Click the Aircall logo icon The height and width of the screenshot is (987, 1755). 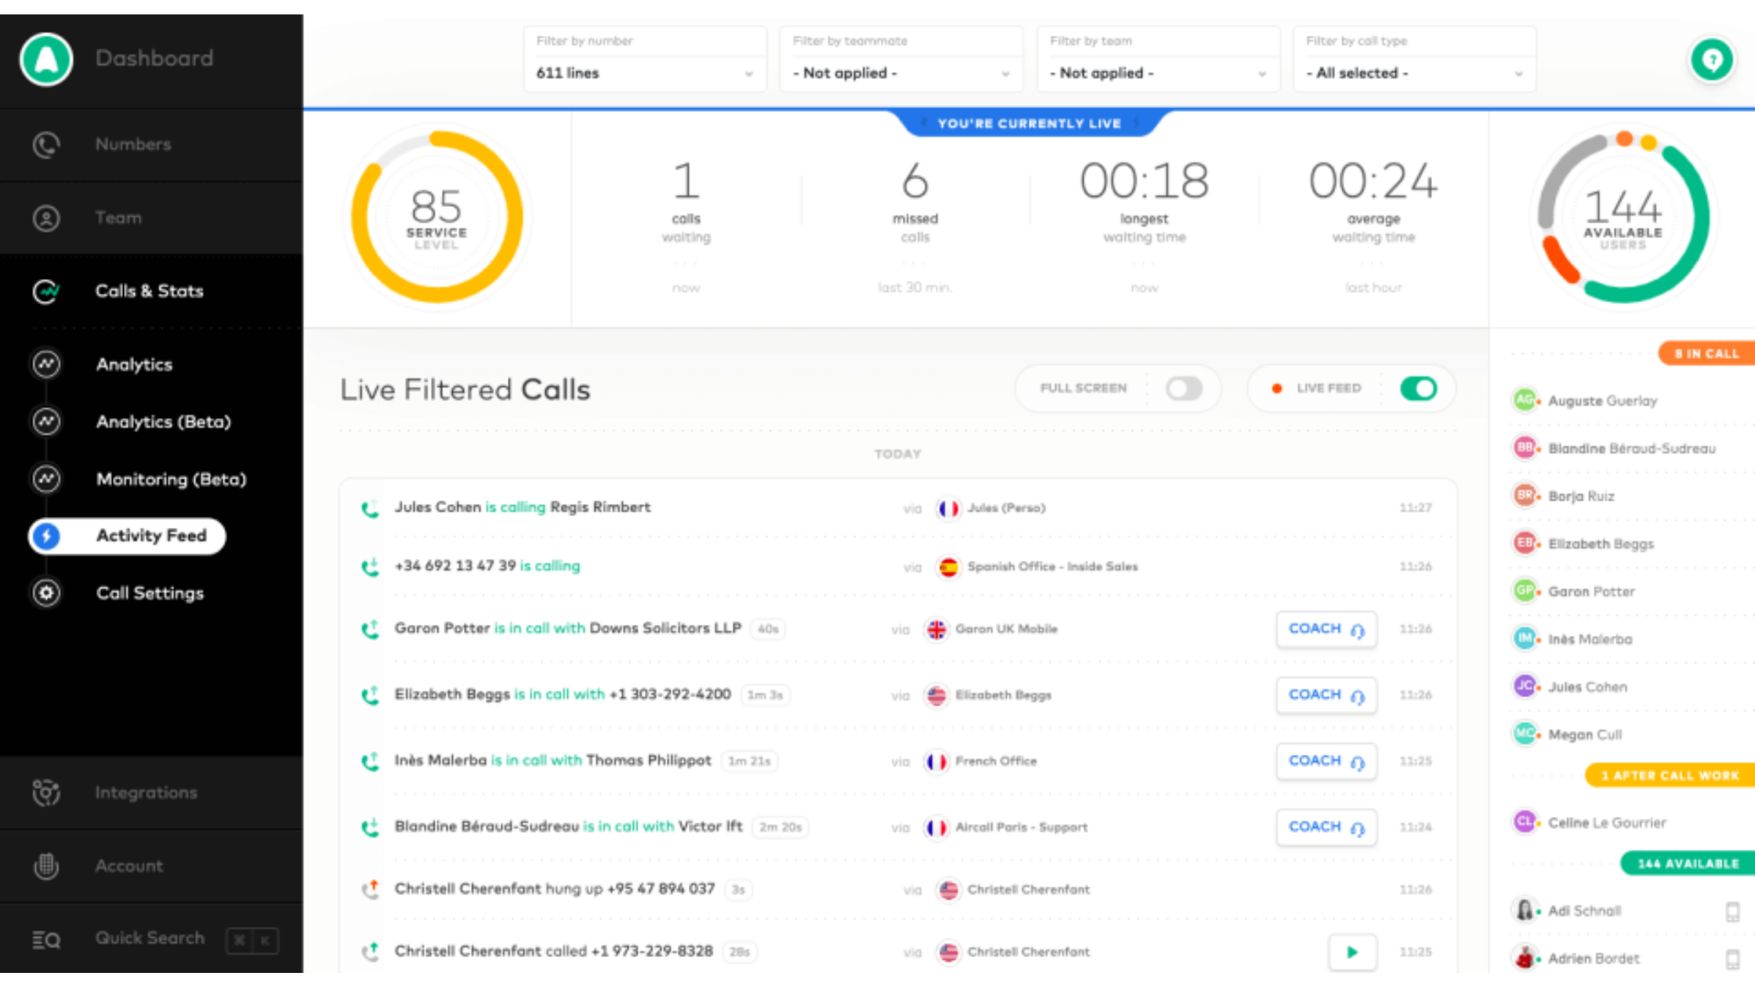pos(47,59)
